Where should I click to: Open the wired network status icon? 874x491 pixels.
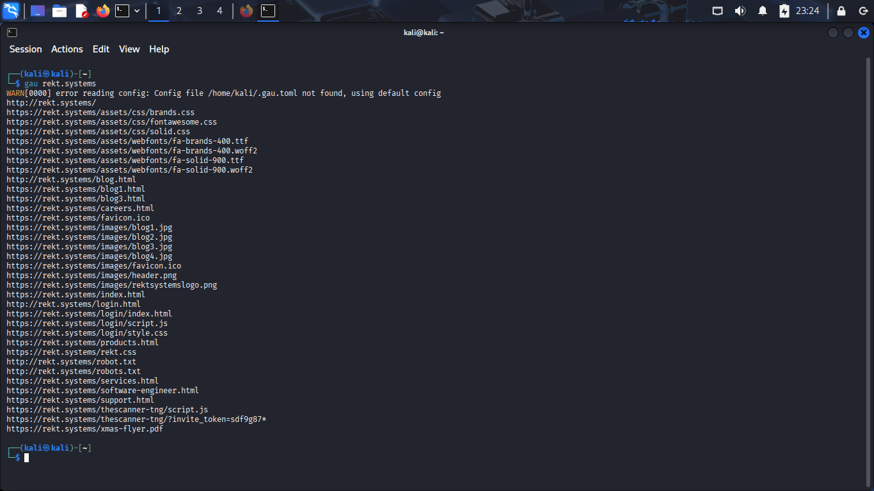pyautogui.click(x=718, y=11)
